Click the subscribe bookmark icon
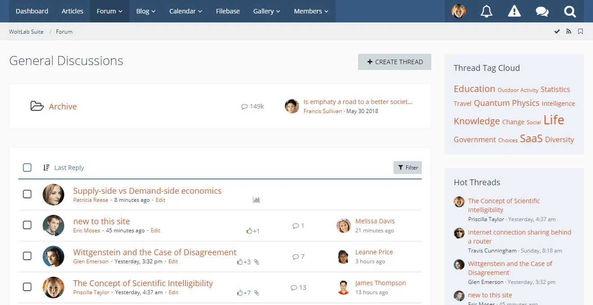 [x=580, y=31]
